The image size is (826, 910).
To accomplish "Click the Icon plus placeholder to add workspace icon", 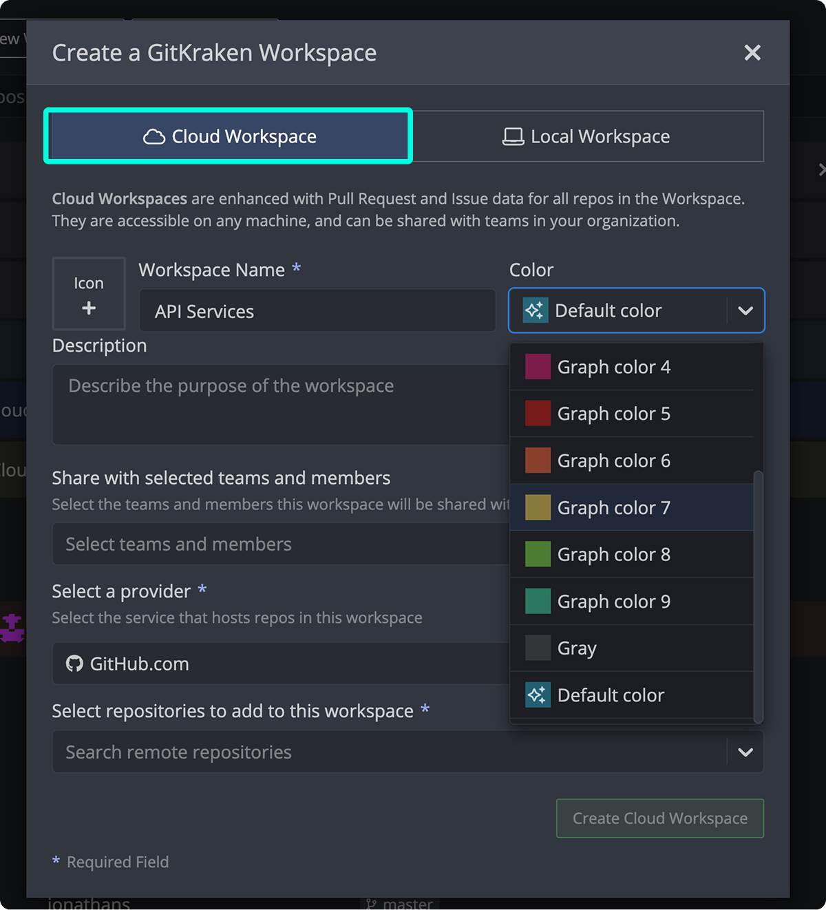I will 89,293.
